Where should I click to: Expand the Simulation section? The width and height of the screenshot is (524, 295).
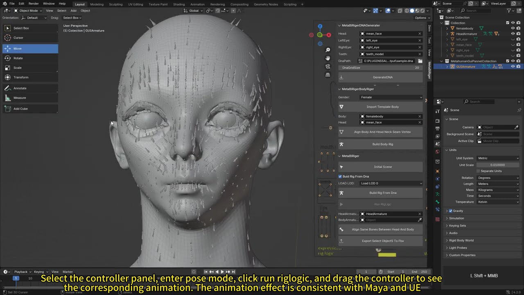tap(456, 218)
